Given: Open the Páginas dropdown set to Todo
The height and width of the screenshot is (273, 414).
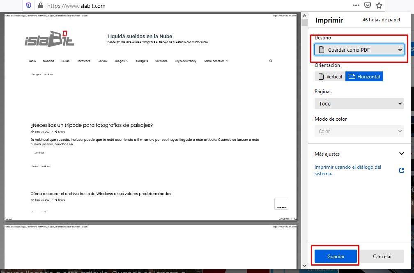Looking at the screenshot, I should (x=359, y=103).
